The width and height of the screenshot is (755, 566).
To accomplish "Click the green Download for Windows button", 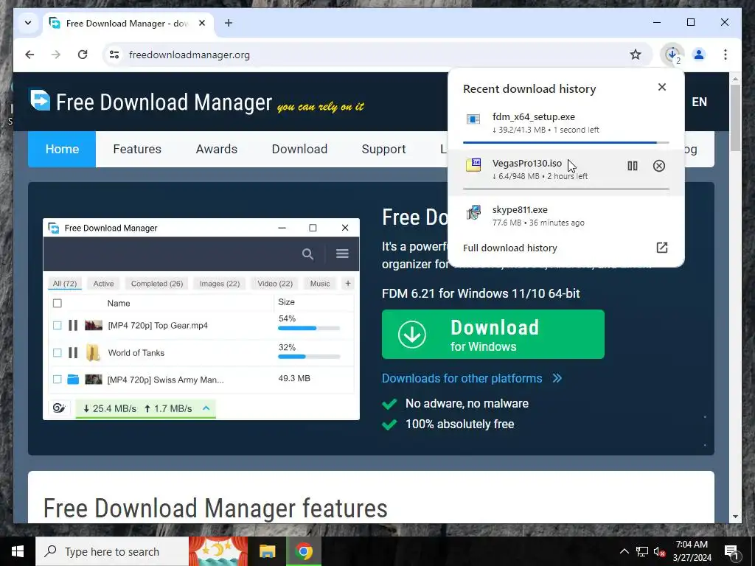I will click(x=493, y=334).
